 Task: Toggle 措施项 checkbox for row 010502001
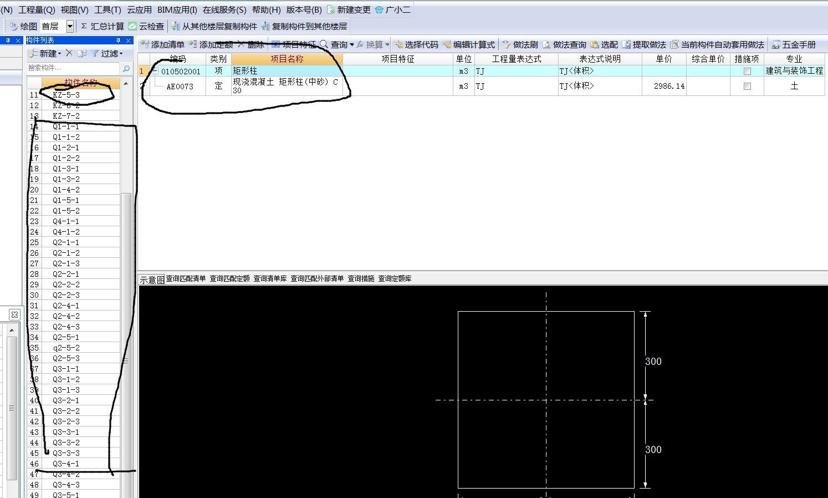[x=747, y=71]
